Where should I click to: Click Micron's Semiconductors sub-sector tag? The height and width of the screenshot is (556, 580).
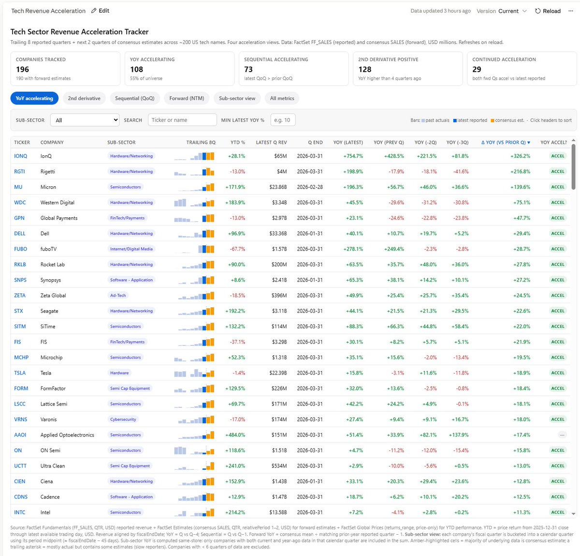click(125, 187)
